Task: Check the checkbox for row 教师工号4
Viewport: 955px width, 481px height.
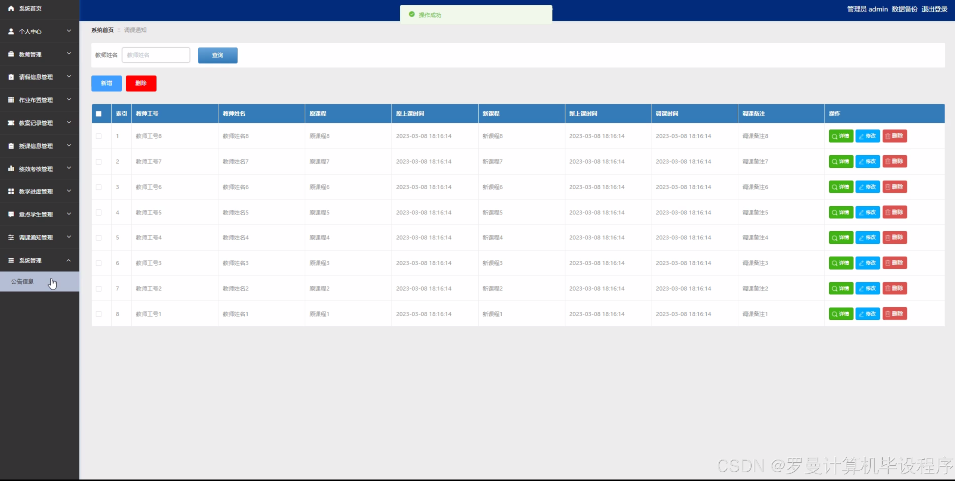Action: click(99, 238)
